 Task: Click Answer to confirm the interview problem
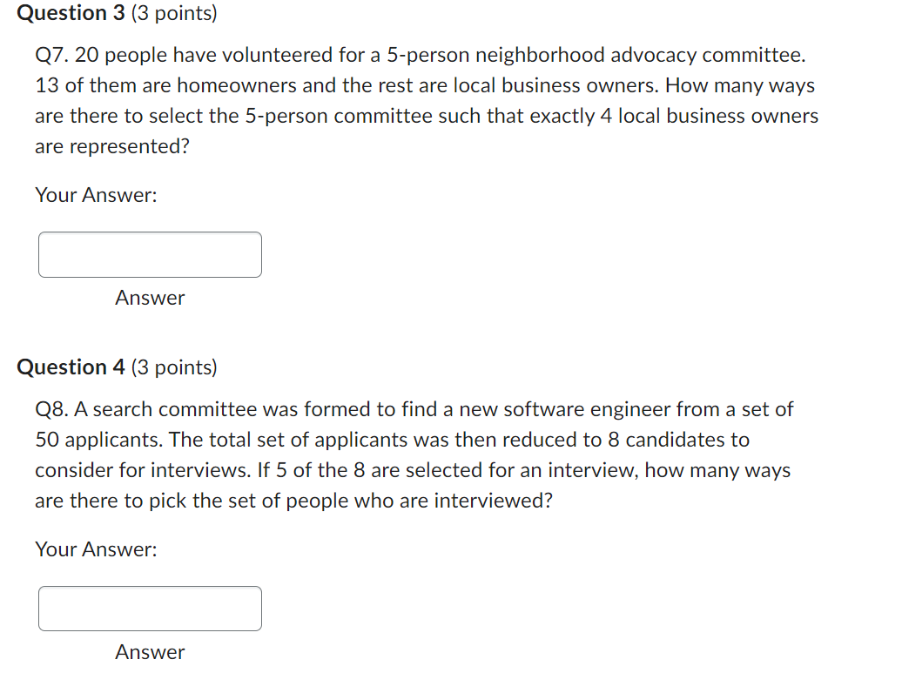[150, 652]
